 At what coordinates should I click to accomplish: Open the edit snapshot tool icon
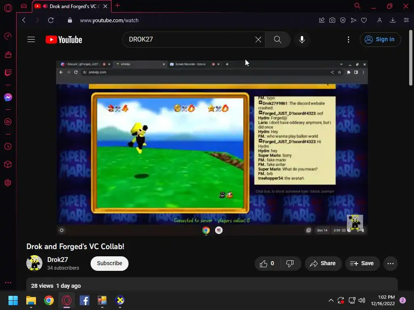click(321, 20)
